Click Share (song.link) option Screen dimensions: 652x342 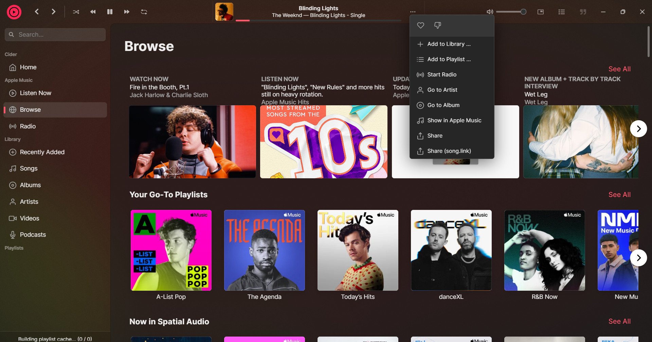452,151
